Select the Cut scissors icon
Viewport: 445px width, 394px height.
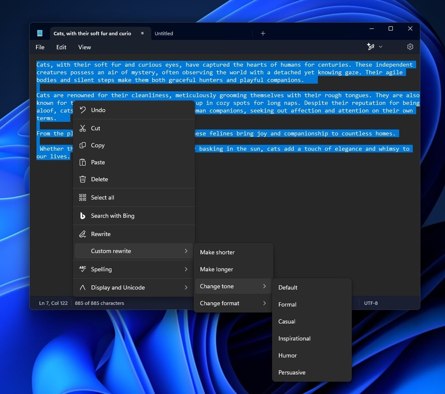point(82,128)
